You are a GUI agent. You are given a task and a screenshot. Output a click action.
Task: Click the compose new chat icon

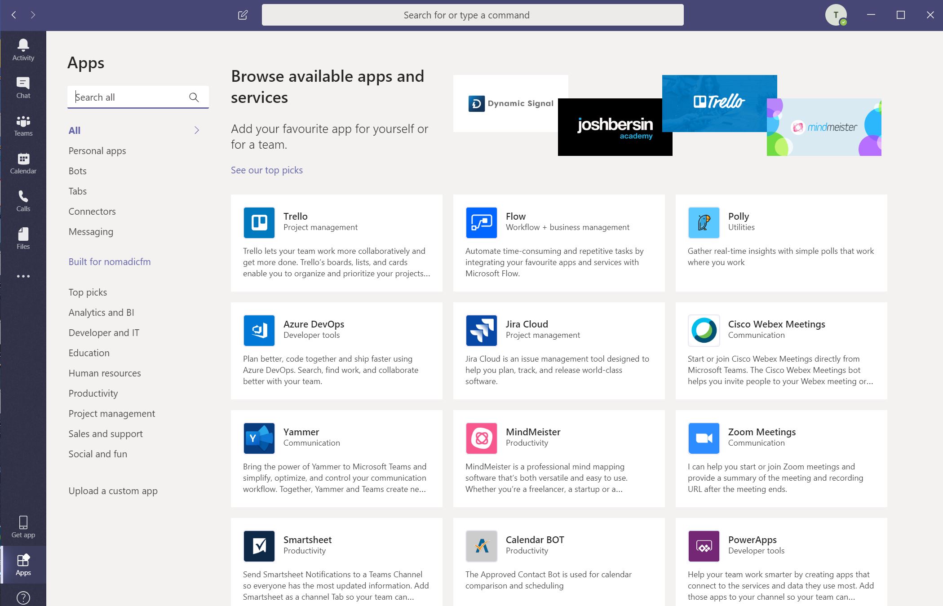(x=243, y=15)
